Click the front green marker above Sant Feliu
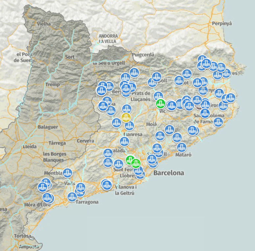 coord(136,163)
